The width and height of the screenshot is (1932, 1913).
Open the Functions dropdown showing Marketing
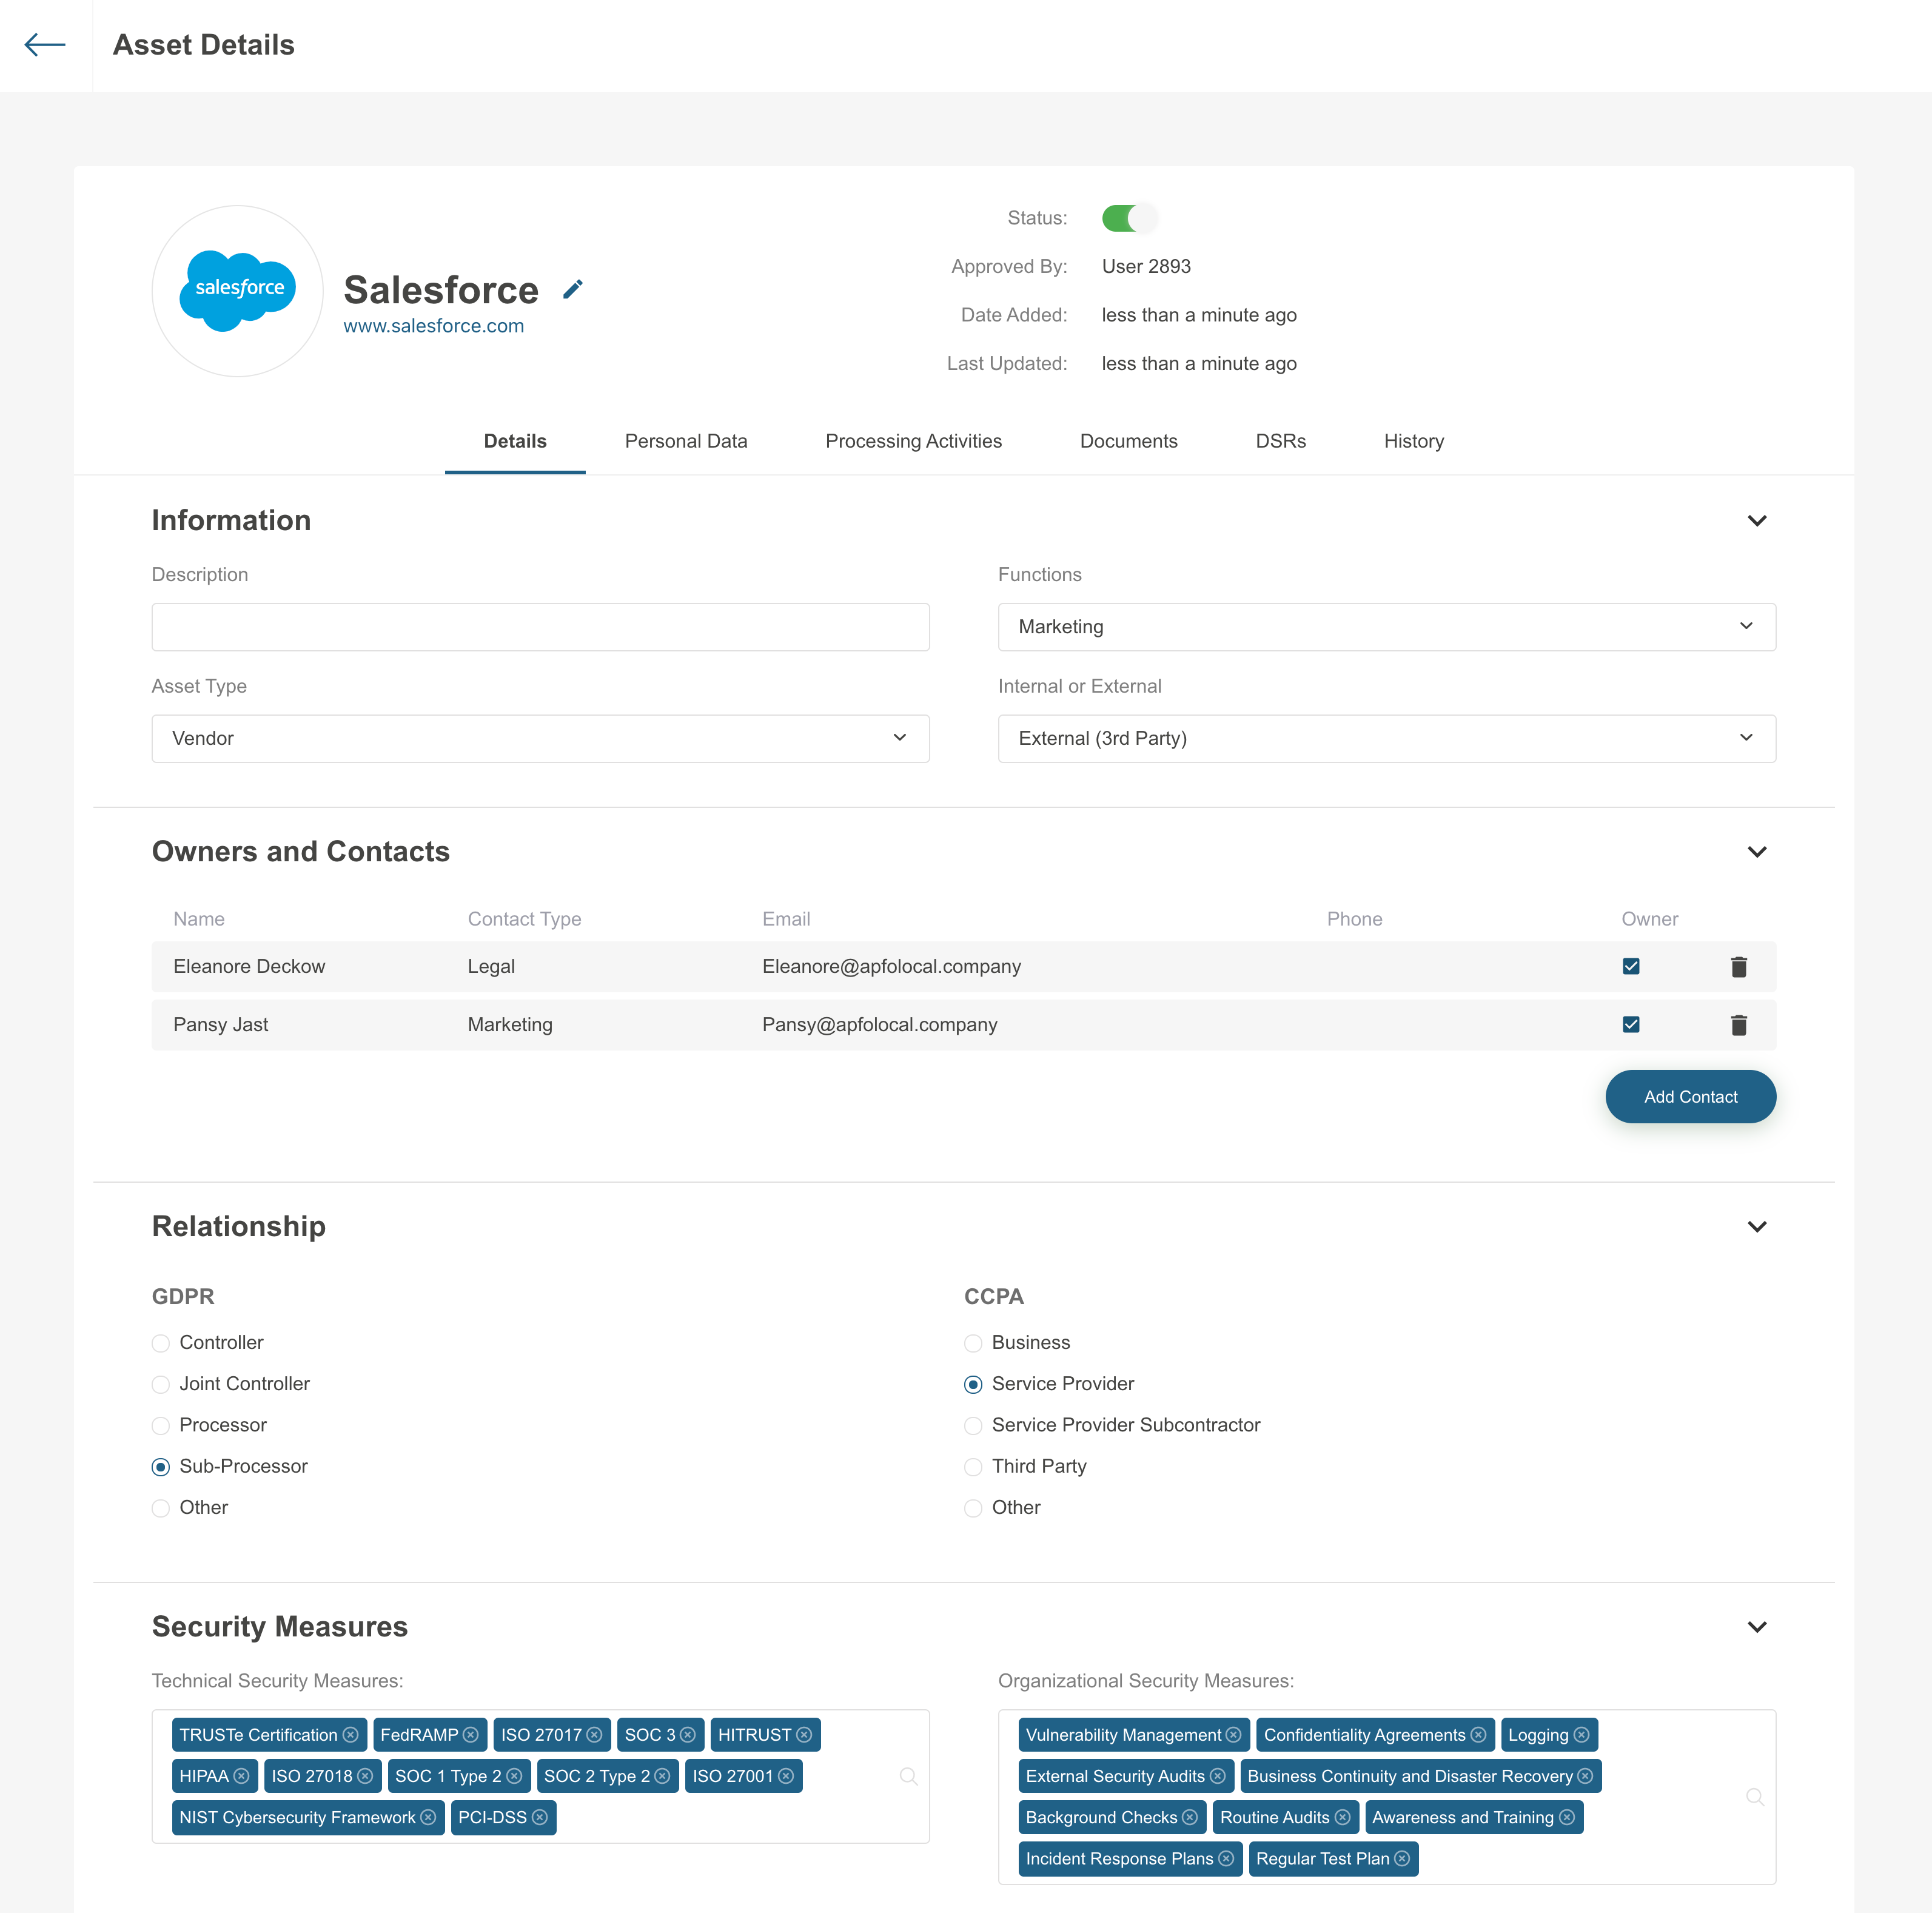point(1386,627)
